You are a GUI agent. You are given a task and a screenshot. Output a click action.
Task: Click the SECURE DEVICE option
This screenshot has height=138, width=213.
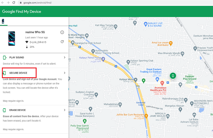click(x=18, y=73)
